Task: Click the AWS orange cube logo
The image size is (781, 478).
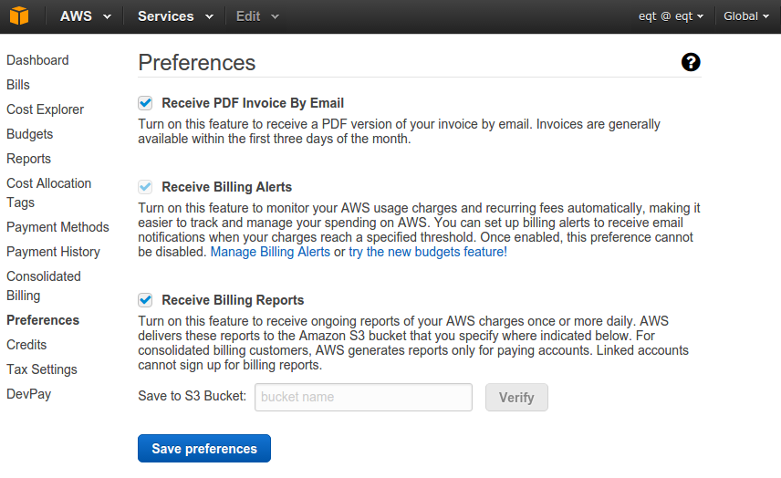Action: 19,16
